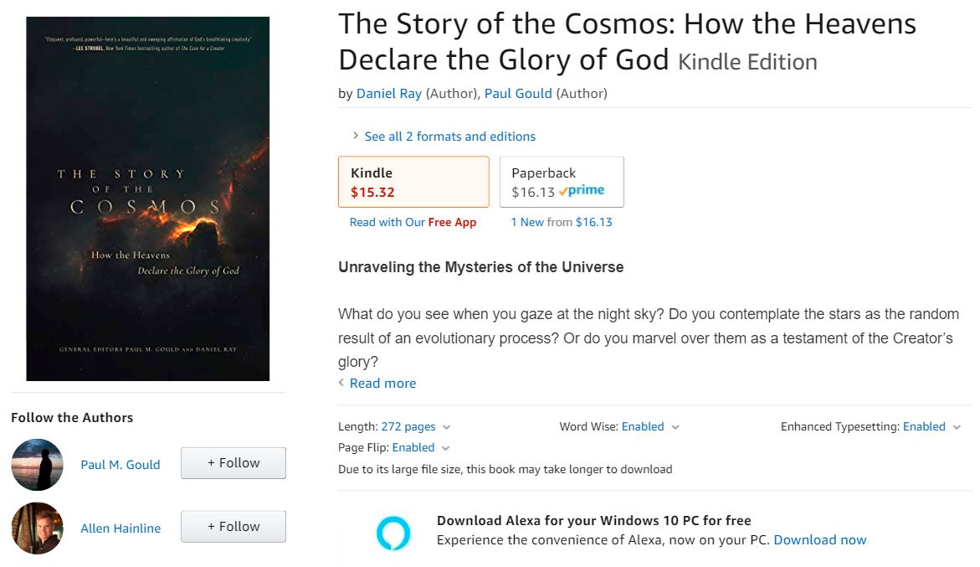Follow author Allen Hainline
The height and width of the screenshot is (567, 980).
click(233, 527)
